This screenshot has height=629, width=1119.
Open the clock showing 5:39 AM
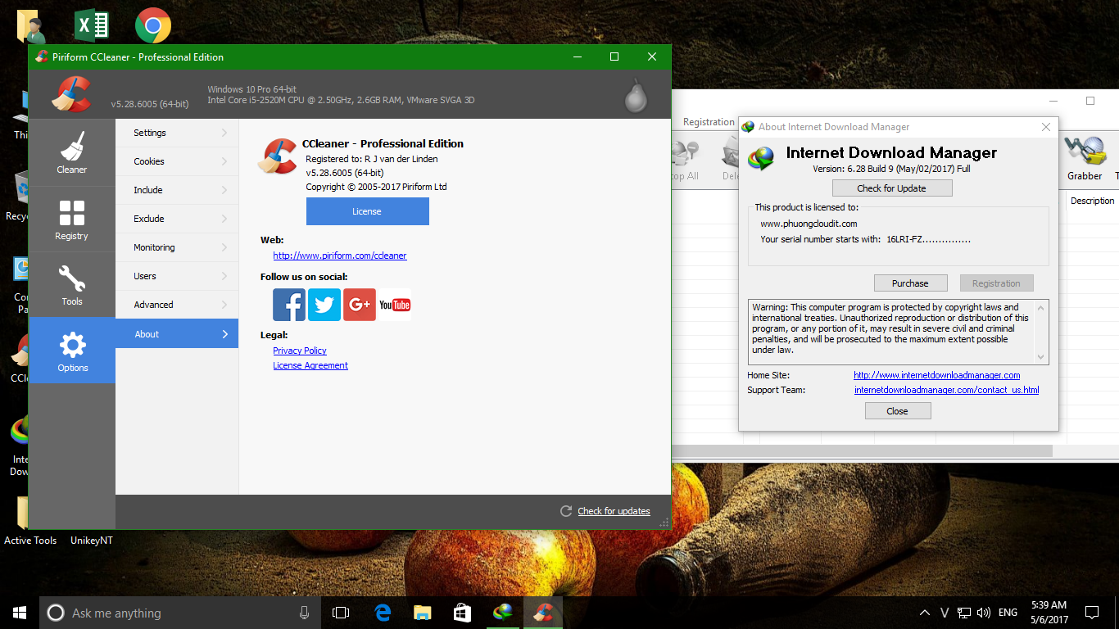pos(1049,613)
